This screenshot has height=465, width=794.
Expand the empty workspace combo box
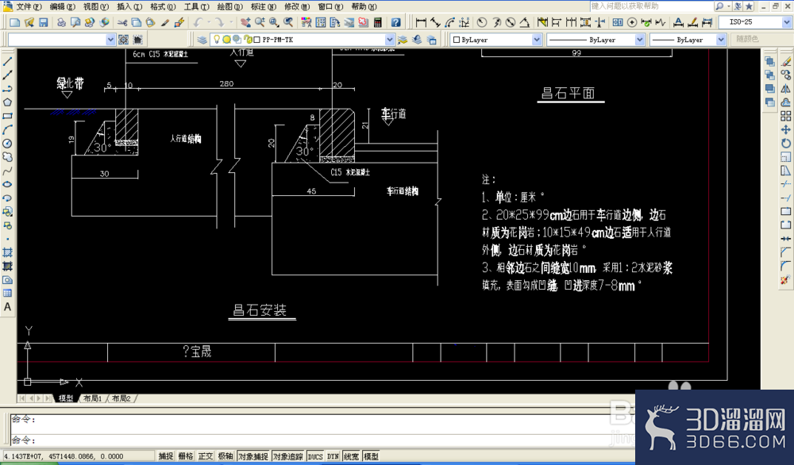[110, 40]
